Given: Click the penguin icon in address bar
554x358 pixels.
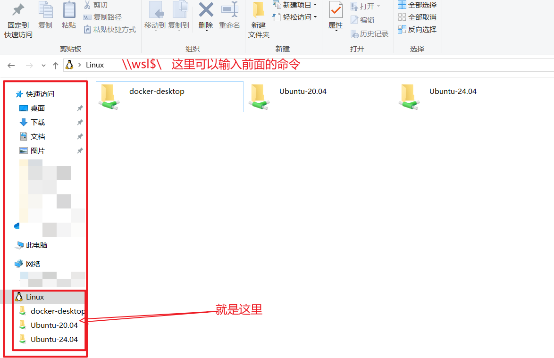Looking at the screenshot, I should pyautogui.click(x=69, y=65).
